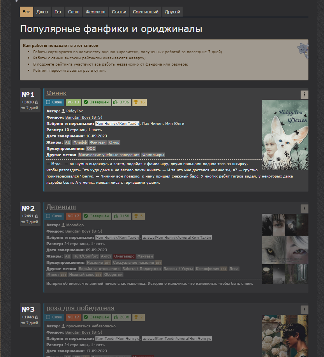Viewport: 324px width, 357px height.
Task: Open the Детеныш collage cover image
Action: coord(285,249)
